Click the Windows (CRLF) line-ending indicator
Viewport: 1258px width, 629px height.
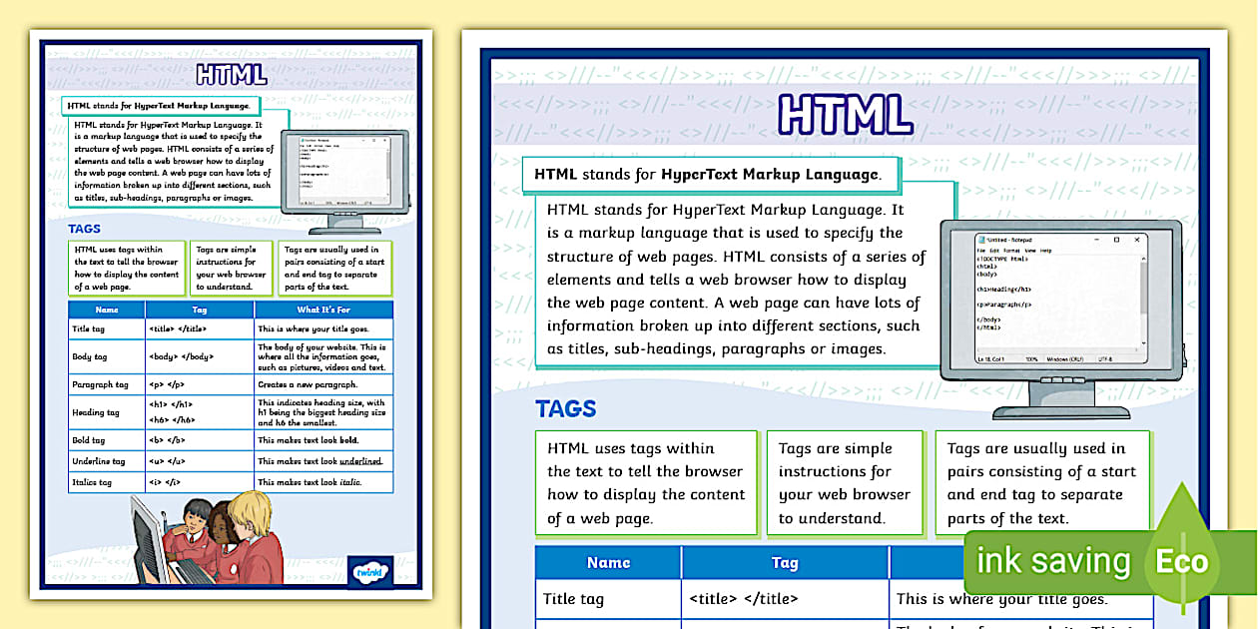[1065, 358]
